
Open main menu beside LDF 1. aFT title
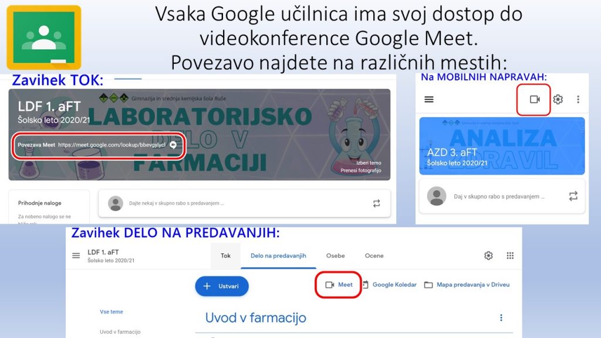(76, 256)
